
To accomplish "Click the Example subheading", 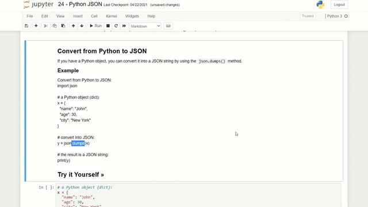I will click(68, 70).
